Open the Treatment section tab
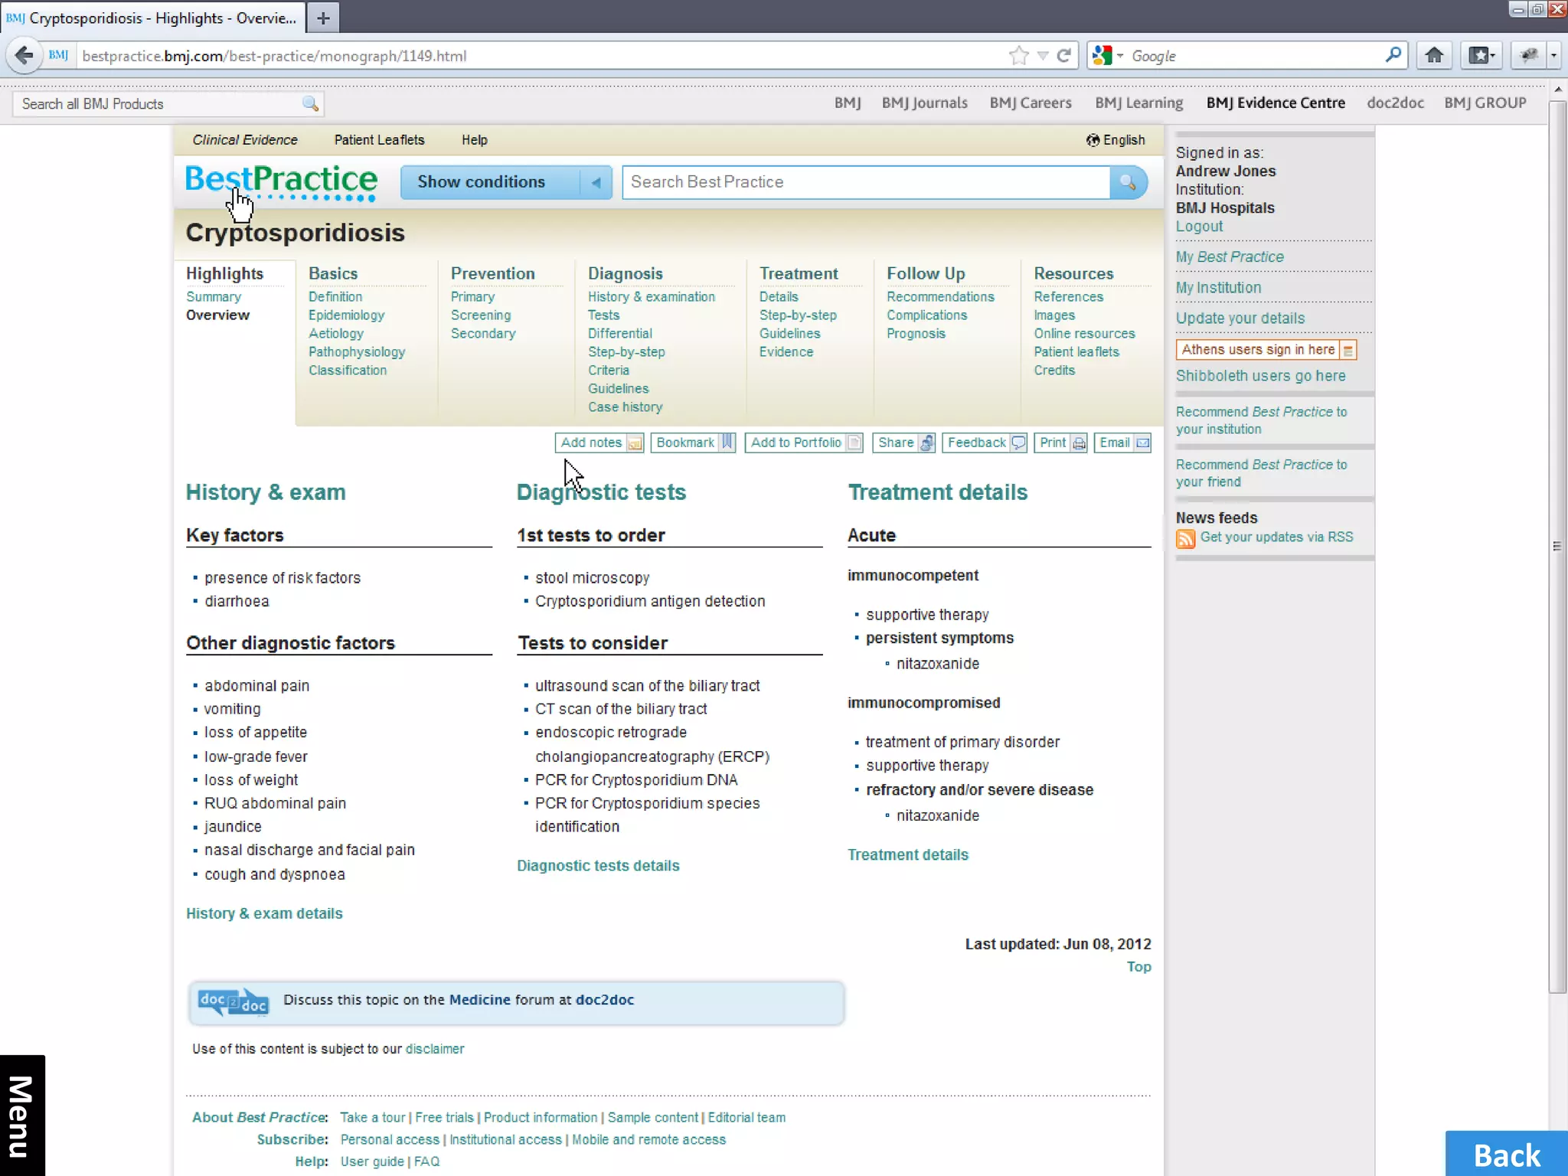The height and width of the screenshot is (1176, 1568). [799, 273]
